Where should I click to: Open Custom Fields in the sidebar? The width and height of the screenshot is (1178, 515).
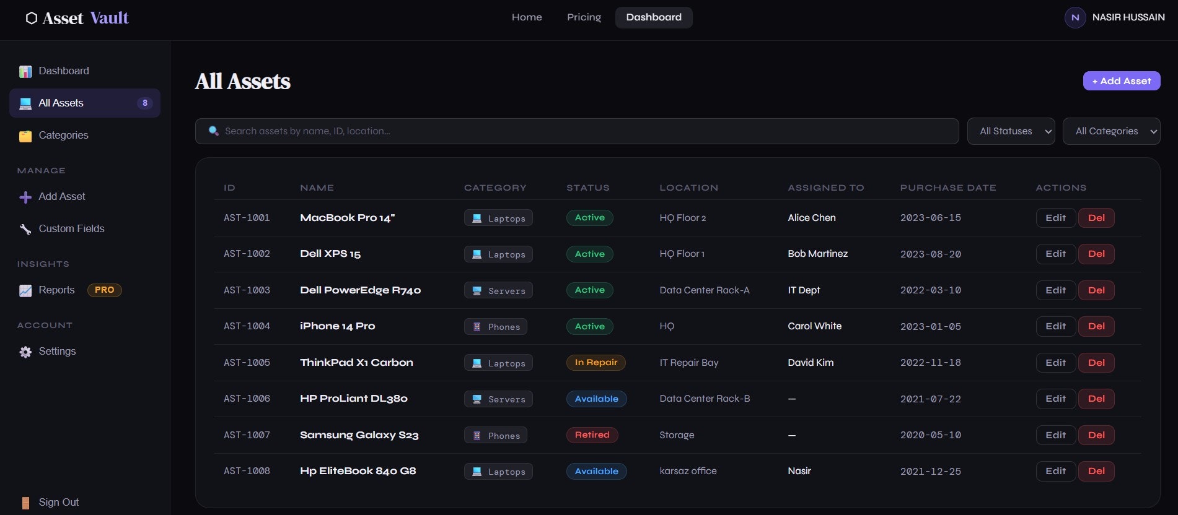(85, 228)
